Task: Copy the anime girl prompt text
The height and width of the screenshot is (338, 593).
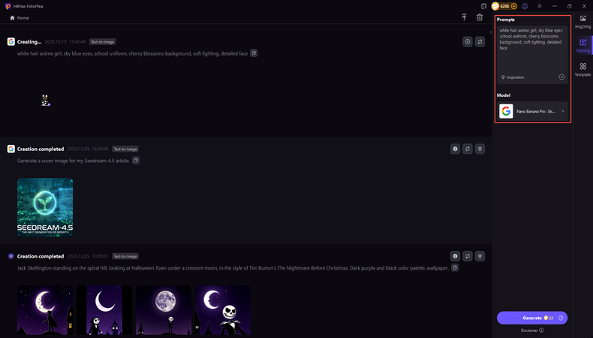Action: click(254, 53)
